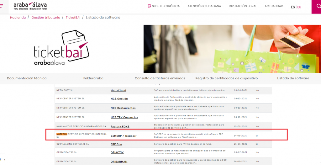This screenshot has height=165, width=321.
Task: Open Registro de certificados de dispositivo tab
Action: (226, 78)
